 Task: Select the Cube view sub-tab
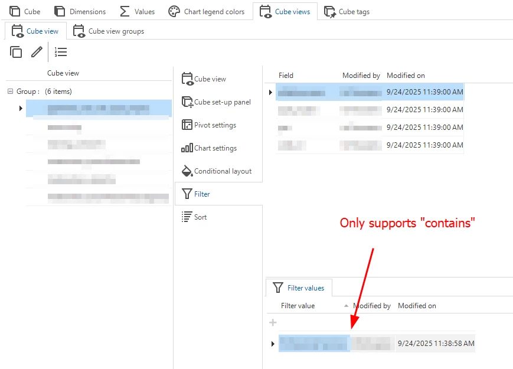click(35, 31)
